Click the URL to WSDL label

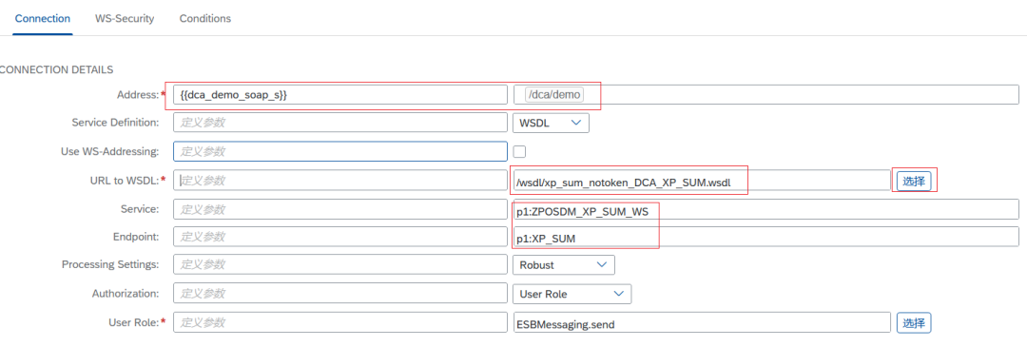[126, 180]
